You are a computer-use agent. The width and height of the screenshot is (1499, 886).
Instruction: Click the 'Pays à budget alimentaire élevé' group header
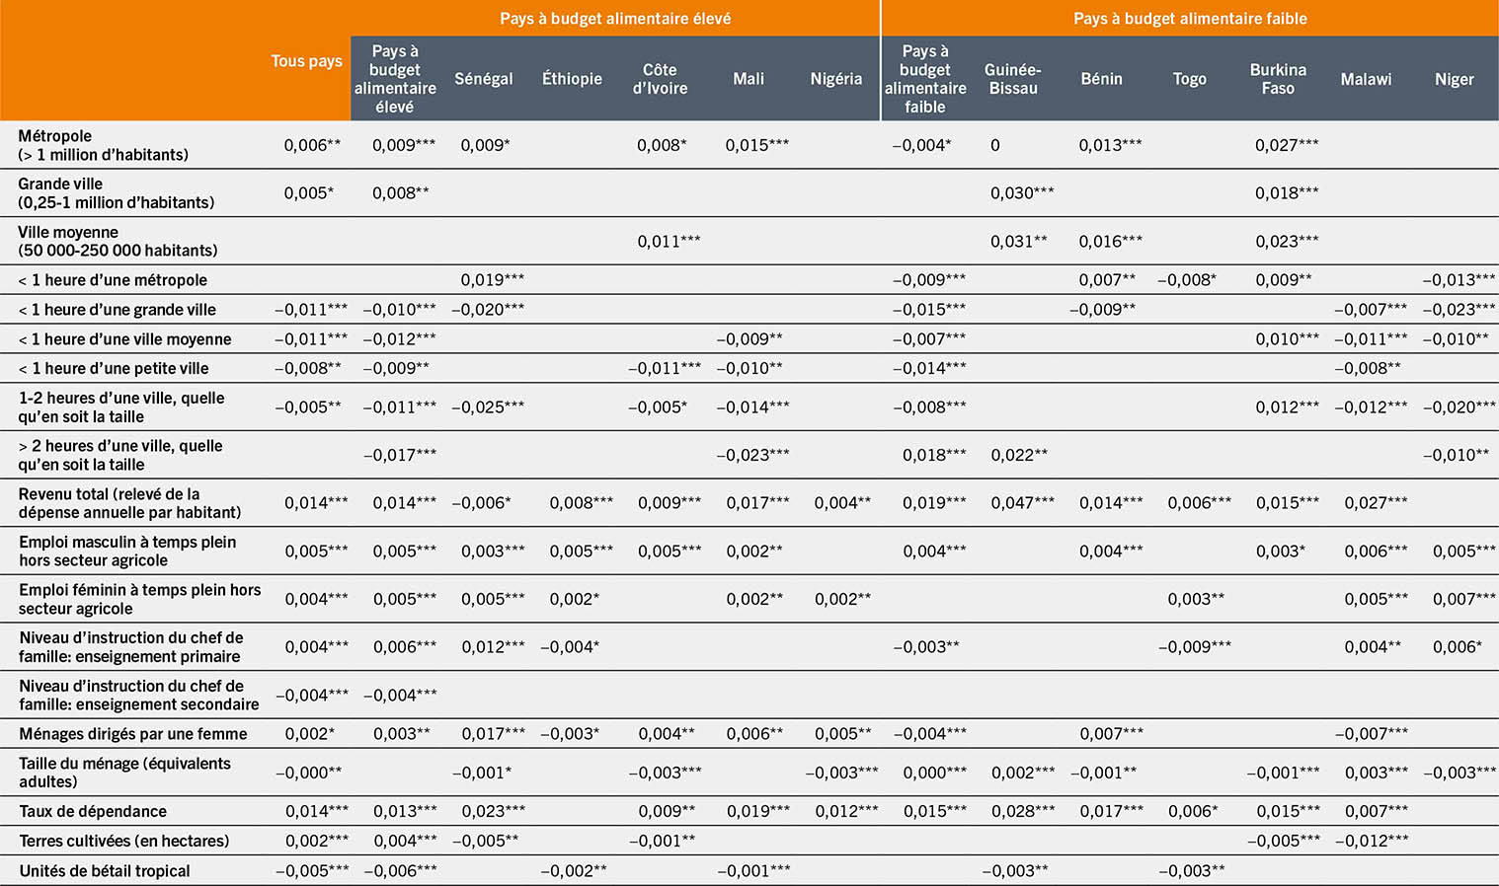coord(614,19)
